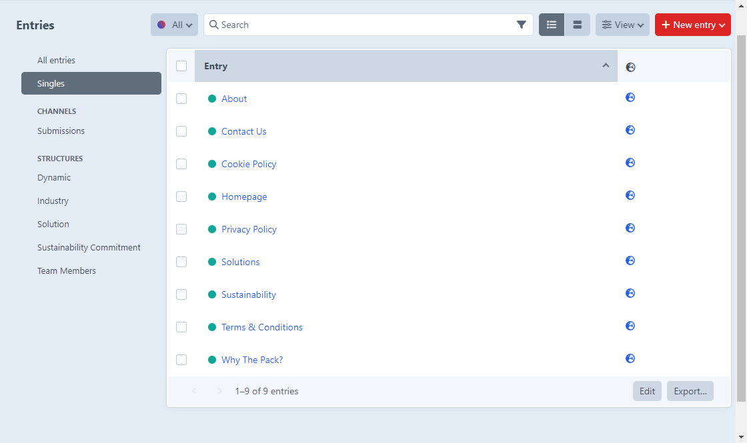Image resolution: width=747 pixels, height=443 pixels.
Task: Open the Cookie Policy entry link
Action: (x=249, y=164)
